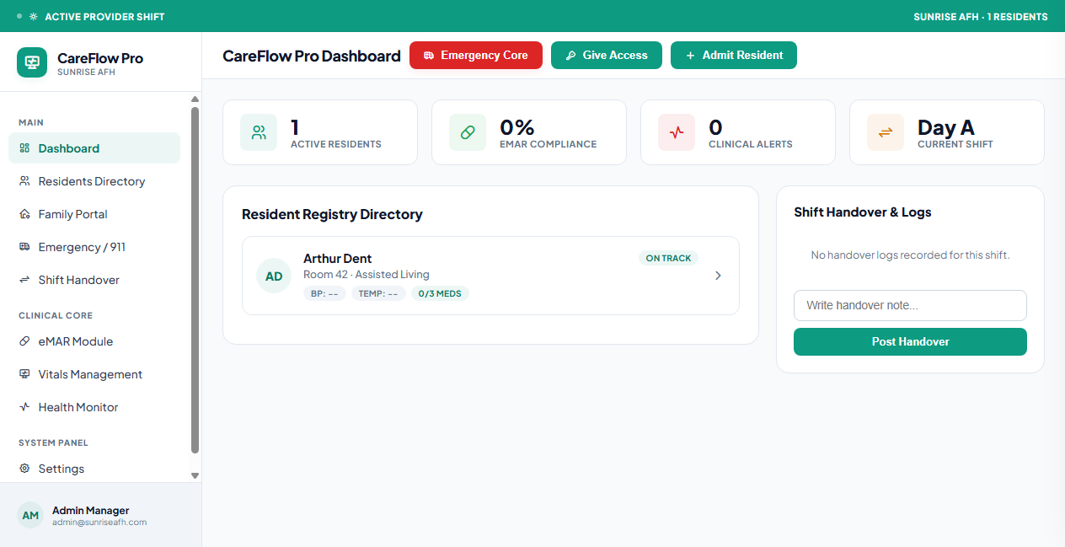Open Health Monitor
The height and width of the screenshot is (547, 1065).
(94, 407)
